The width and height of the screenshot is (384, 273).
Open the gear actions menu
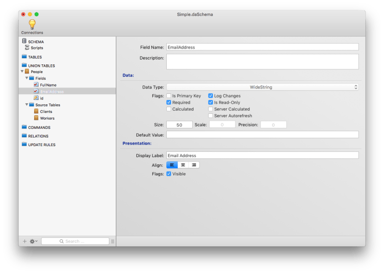point(34,241)
